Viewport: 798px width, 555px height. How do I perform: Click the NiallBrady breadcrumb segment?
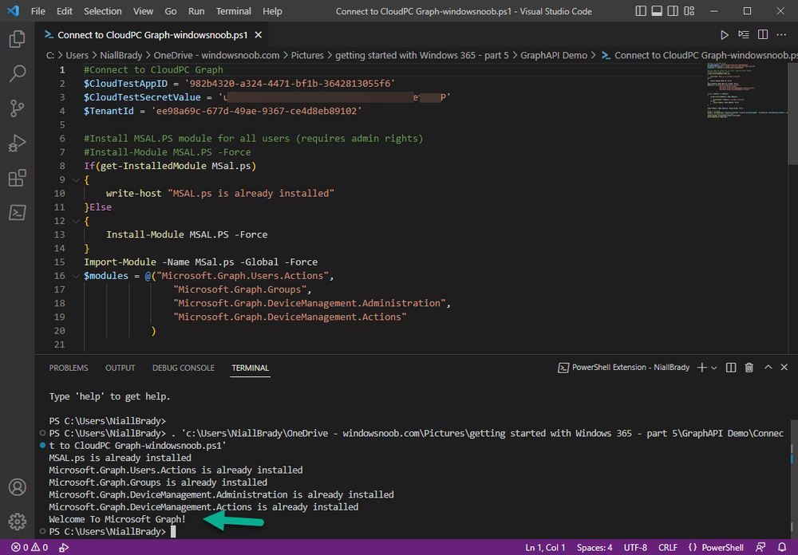(121, 56)
